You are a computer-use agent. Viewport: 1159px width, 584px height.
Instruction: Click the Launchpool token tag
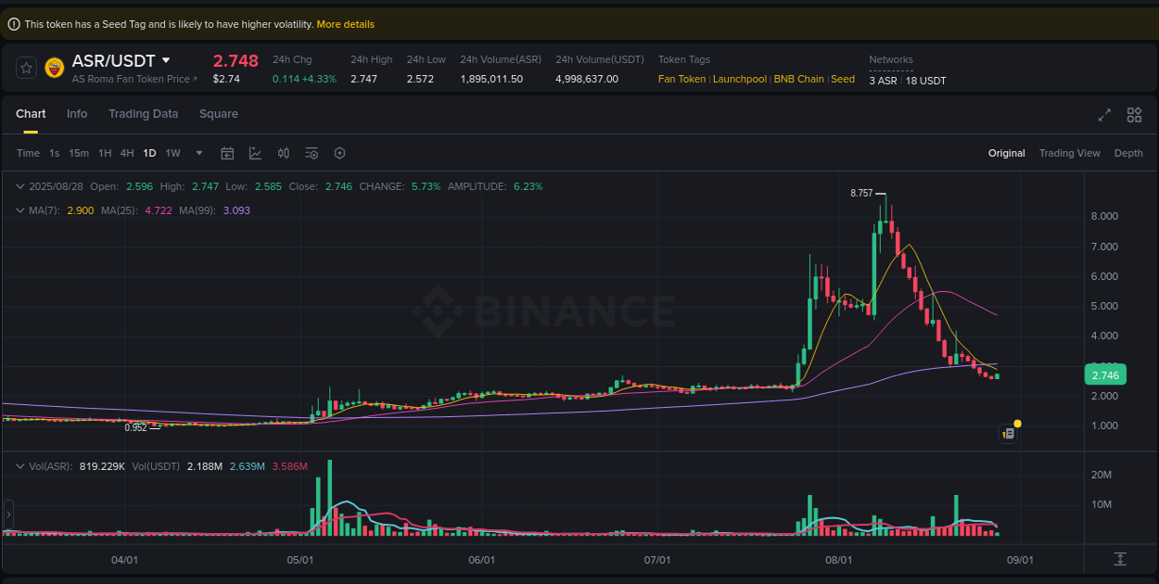click(x=739, y=79)
